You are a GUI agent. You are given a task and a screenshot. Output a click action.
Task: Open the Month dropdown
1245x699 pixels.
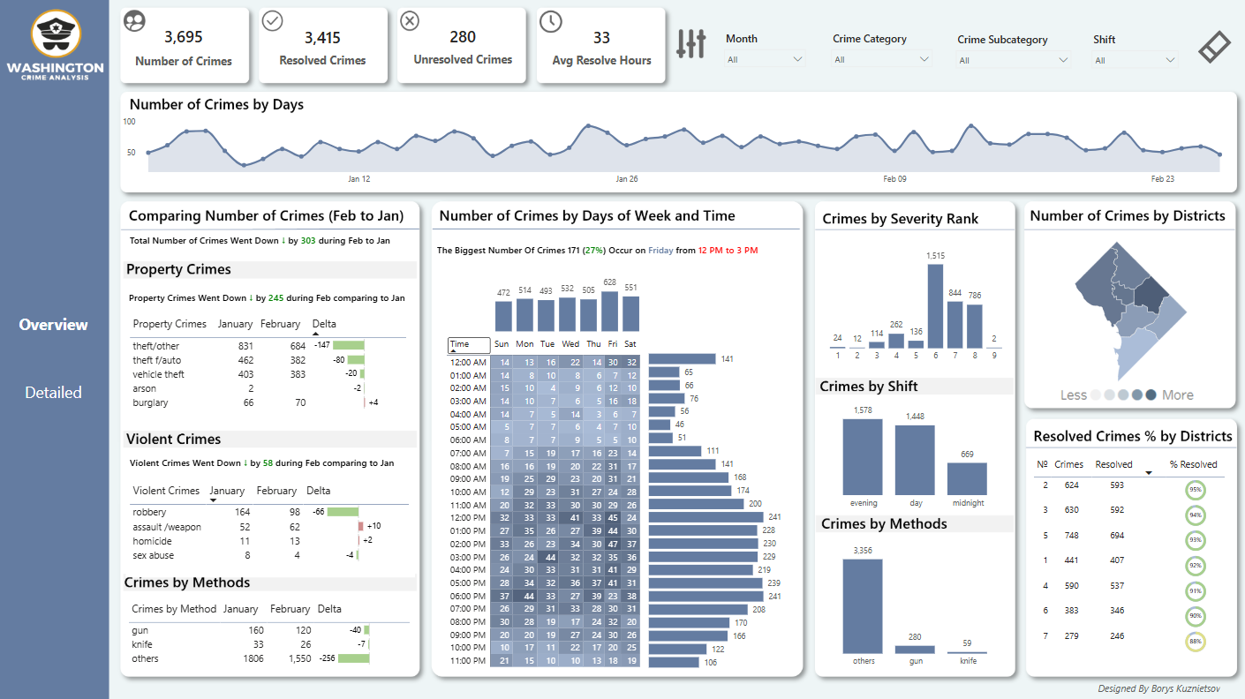(x=765, y=59)
